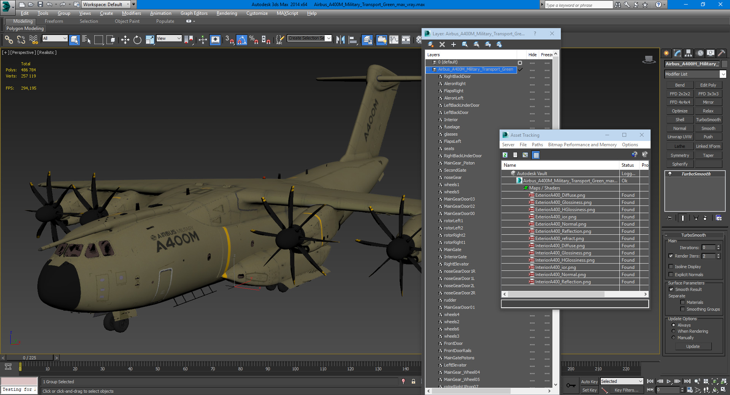Open the Rendering menu
The image size is (730, 395).
pyautogui.click(x=227, y=13)
